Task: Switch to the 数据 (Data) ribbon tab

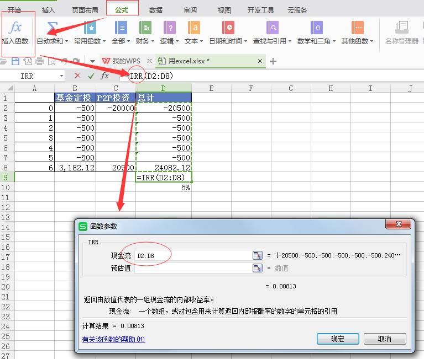Action: [156, 10]
